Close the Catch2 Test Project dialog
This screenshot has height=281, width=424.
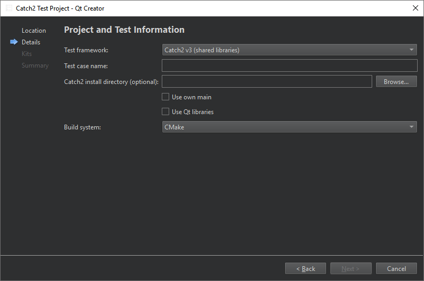tap(415, 8)
